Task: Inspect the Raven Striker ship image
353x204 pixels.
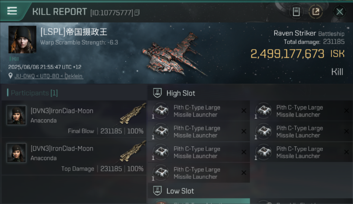Action: (x=174, y=54)
